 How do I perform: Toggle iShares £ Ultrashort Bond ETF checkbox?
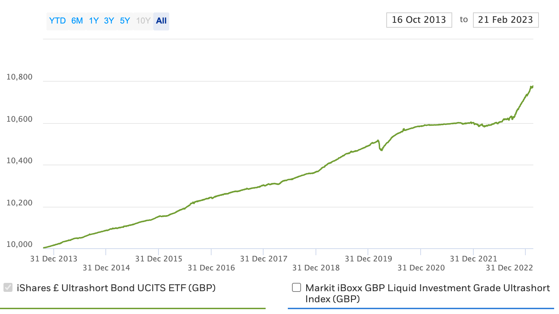[8, 287]
